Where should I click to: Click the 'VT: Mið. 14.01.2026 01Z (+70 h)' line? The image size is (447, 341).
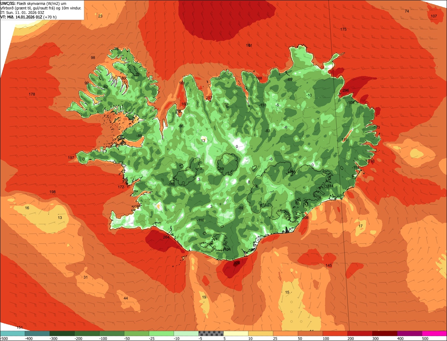coord(29,17)
